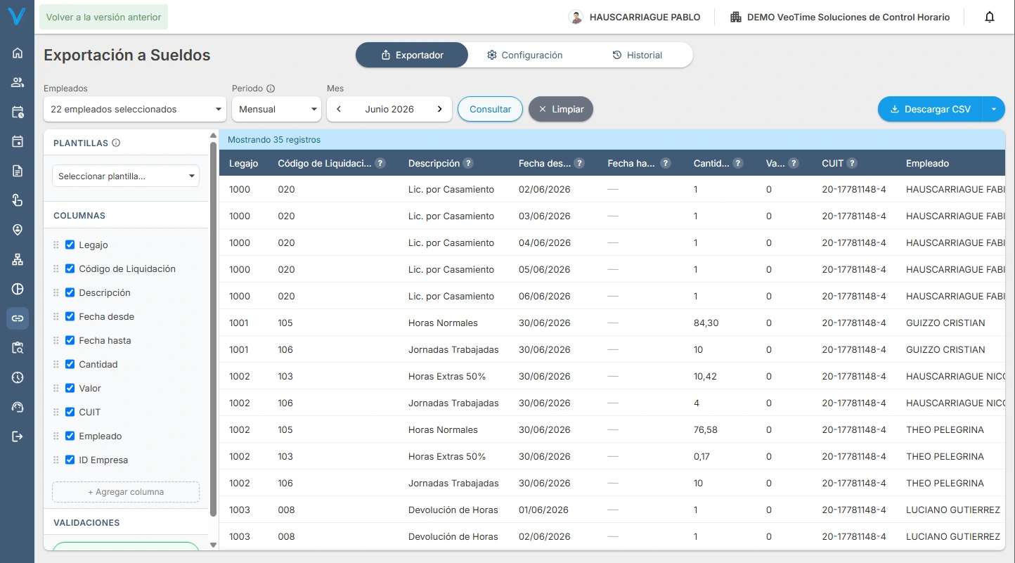The image size is (1015, 563).
Task: Click the Legajo column header
Action: [x=243, y=163]
